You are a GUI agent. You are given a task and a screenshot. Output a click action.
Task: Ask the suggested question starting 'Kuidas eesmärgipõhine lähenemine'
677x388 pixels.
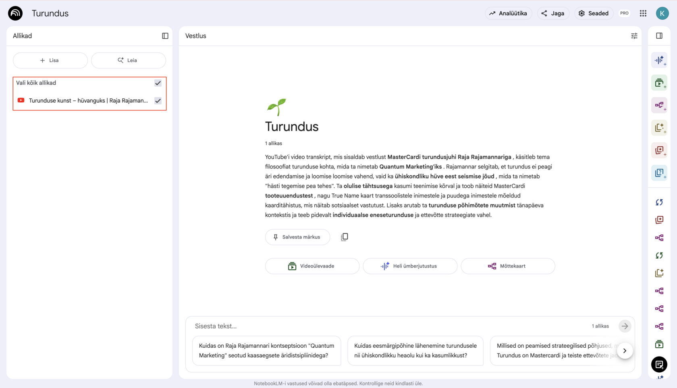tap(415, 351)
